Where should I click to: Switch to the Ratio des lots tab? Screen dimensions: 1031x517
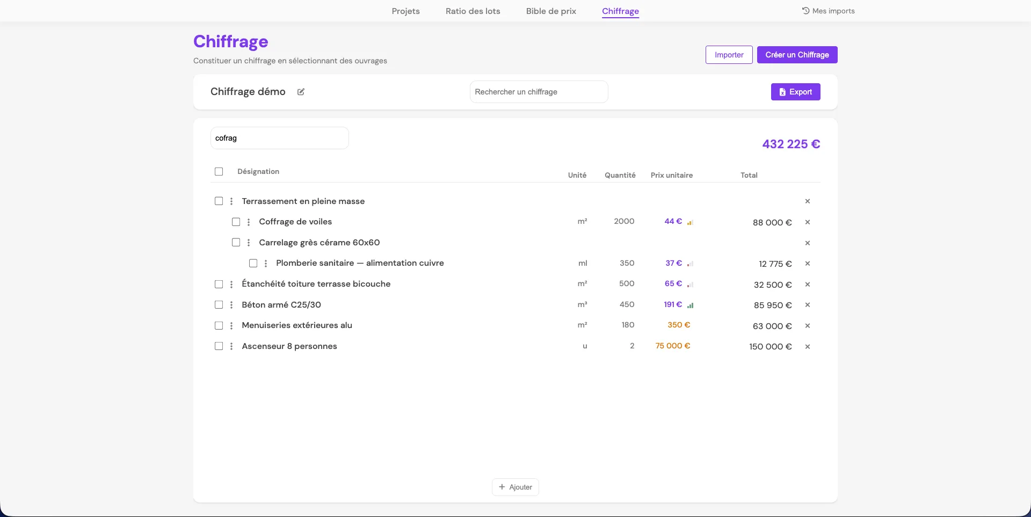pos(473,11)
